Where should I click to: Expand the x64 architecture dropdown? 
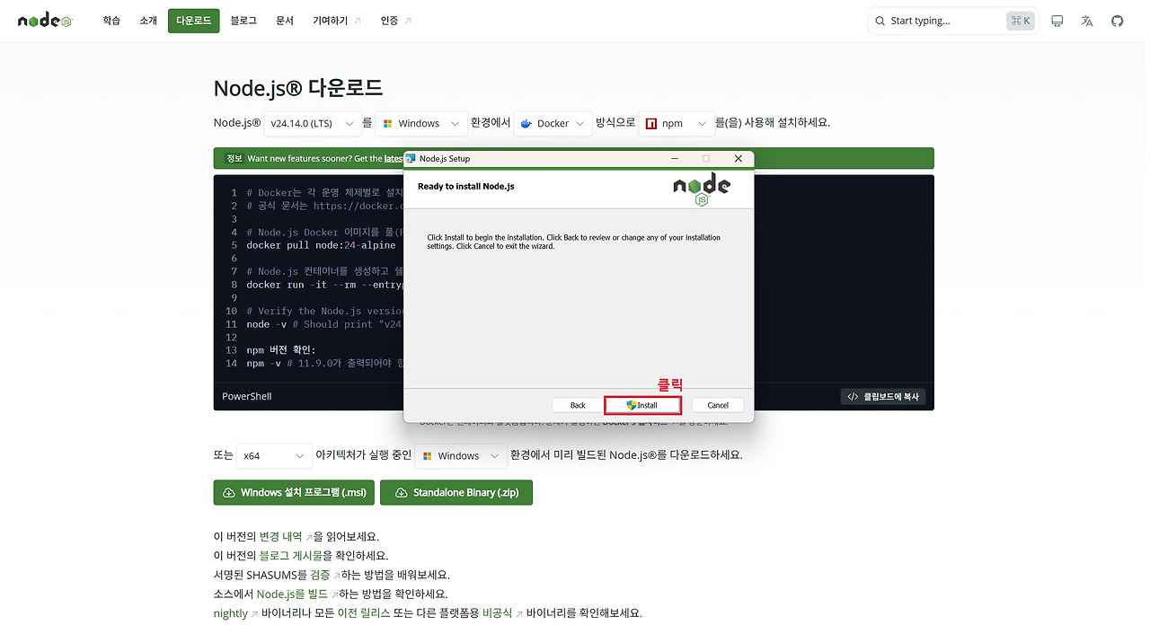[x=274, y=456]
